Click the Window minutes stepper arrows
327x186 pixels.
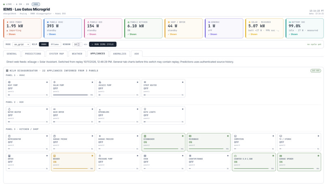(79, 44)
